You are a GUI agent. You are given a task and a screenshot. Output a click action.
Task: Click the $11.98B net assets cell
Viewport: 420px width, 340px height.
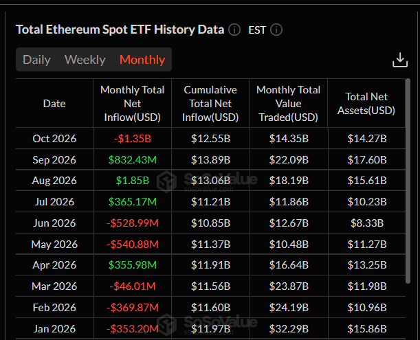[x=367, y=286]
